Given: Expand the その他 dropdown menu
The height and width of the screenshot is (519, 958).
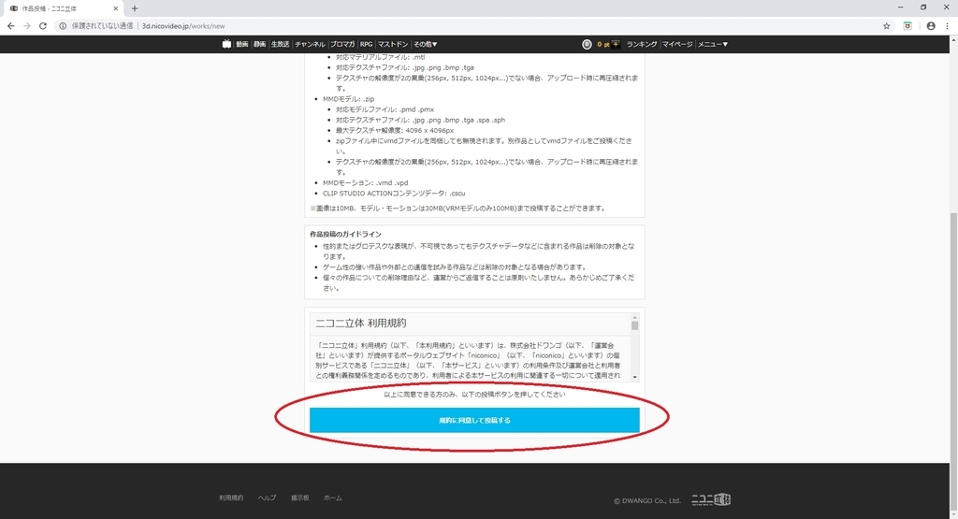Looking at the screenshot, I should pyautogui.click(x=426, y=44).
